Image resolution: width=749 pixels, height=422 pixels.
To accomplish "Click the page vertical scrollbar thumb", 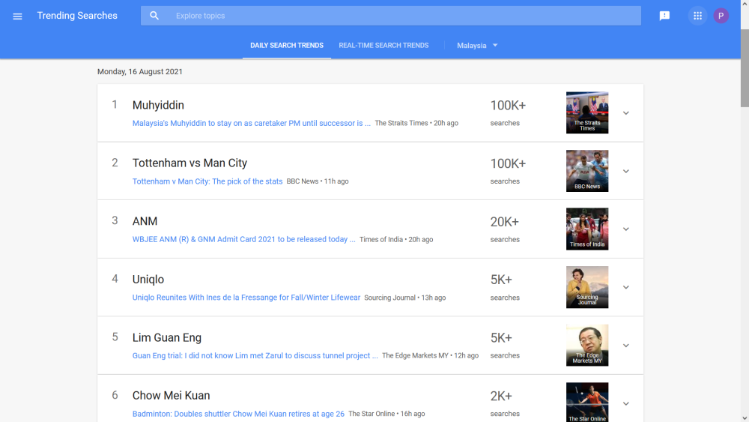I will tap(745, 68).
